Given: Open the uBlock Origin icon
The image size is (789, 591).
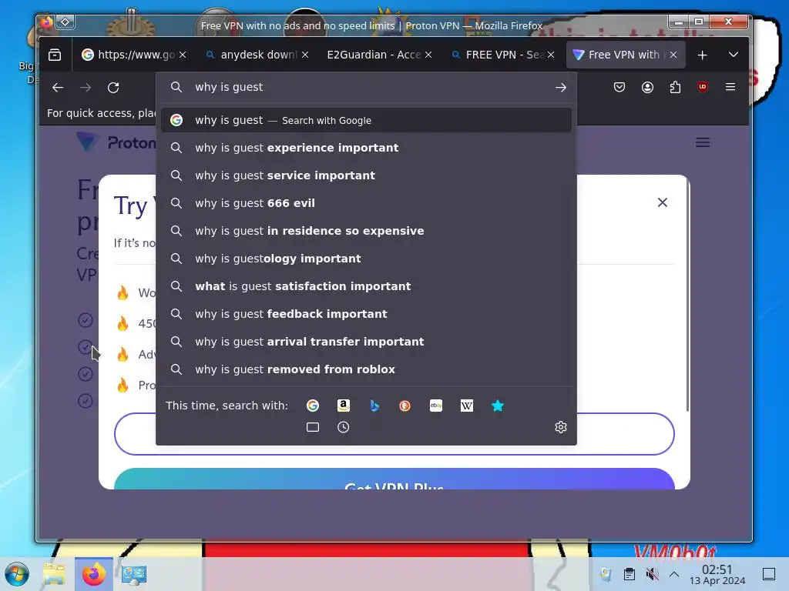Looking at the screenshot, I should [703, 87].
